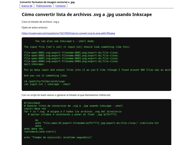
Task: Click the code line 'done'
Action: 38,126
